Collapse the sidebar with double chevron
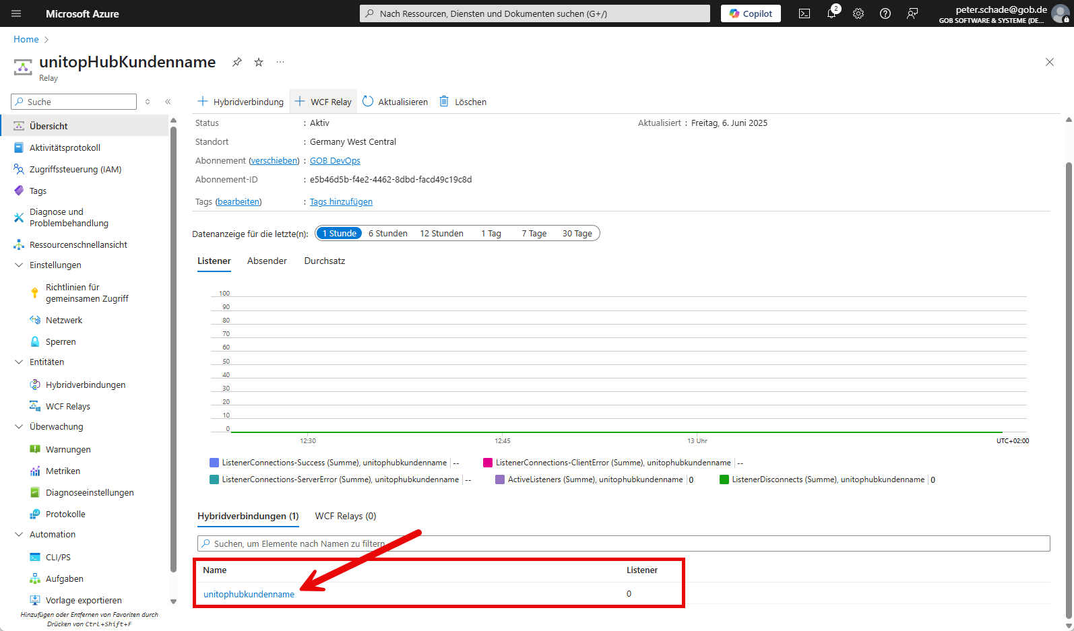Image resolution: width=1074 pixels, height=631 pixels. (168, 102)
